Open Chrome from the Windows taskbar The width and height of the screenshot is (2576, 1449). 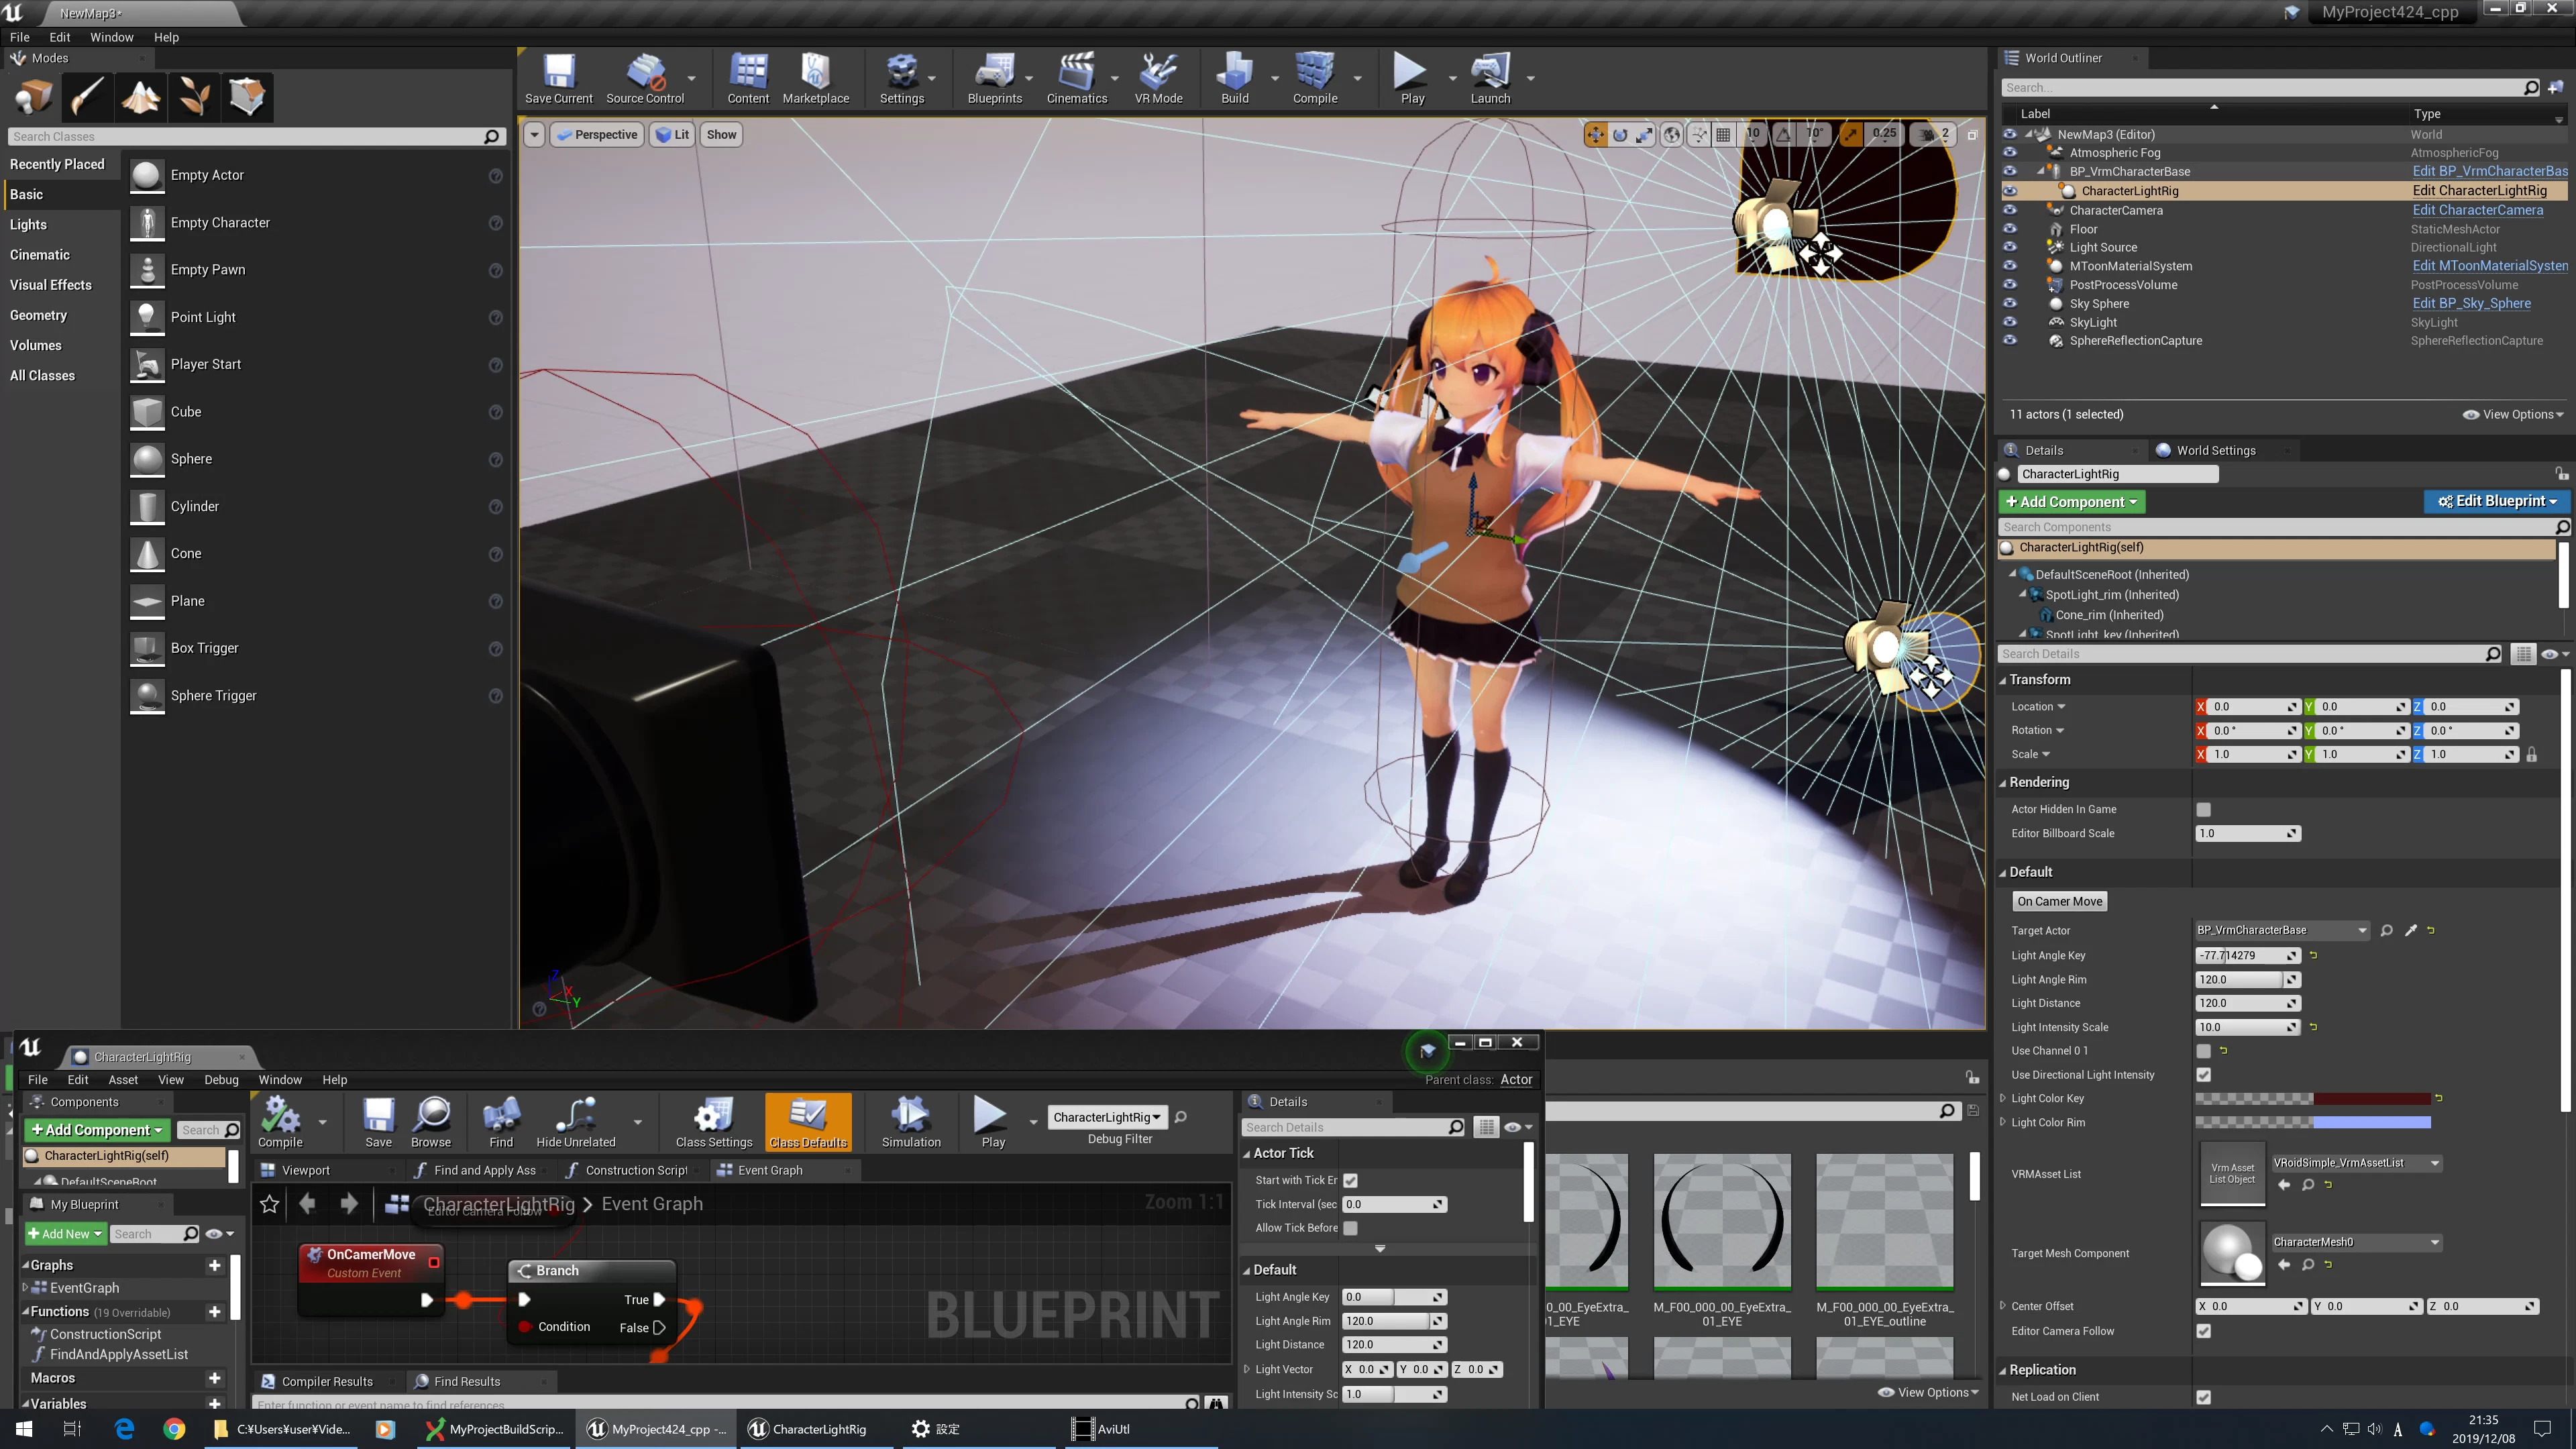pyautogui.click(x=174, y=1429)
